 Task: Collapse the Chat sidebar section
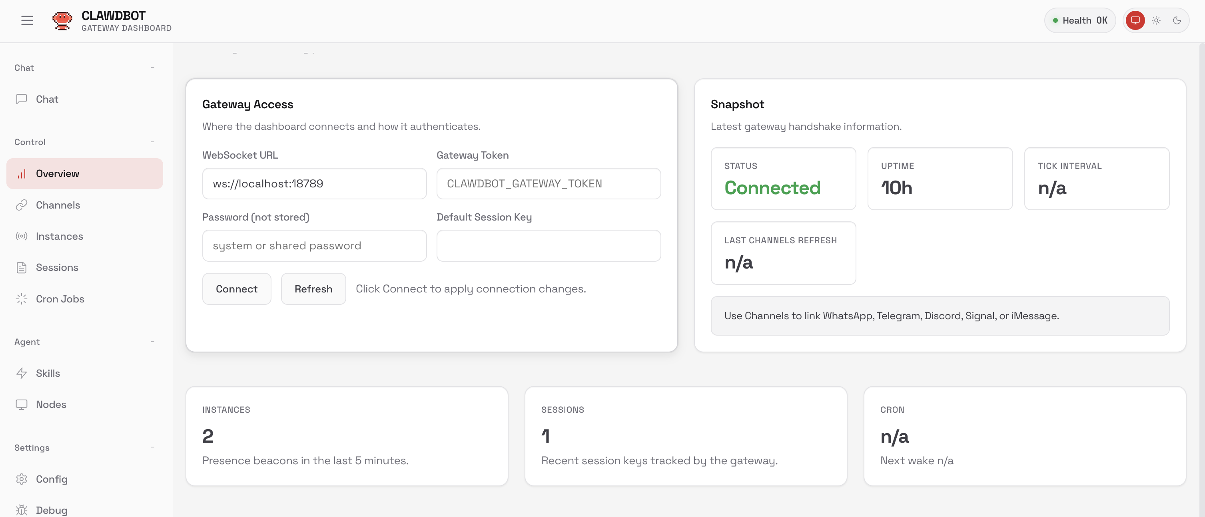(152, 68)
